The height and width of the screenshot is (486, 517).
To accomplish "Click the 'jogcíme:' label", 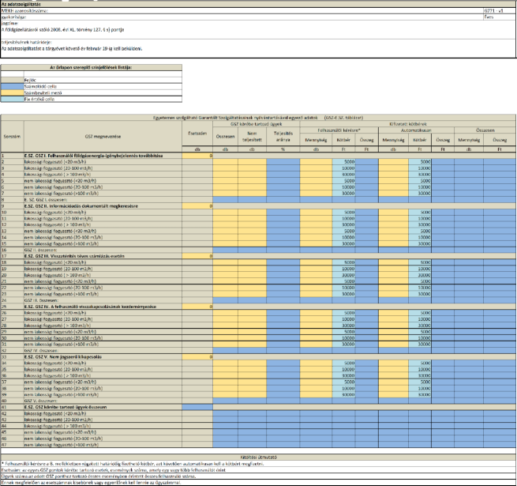I will coord(9,24).
